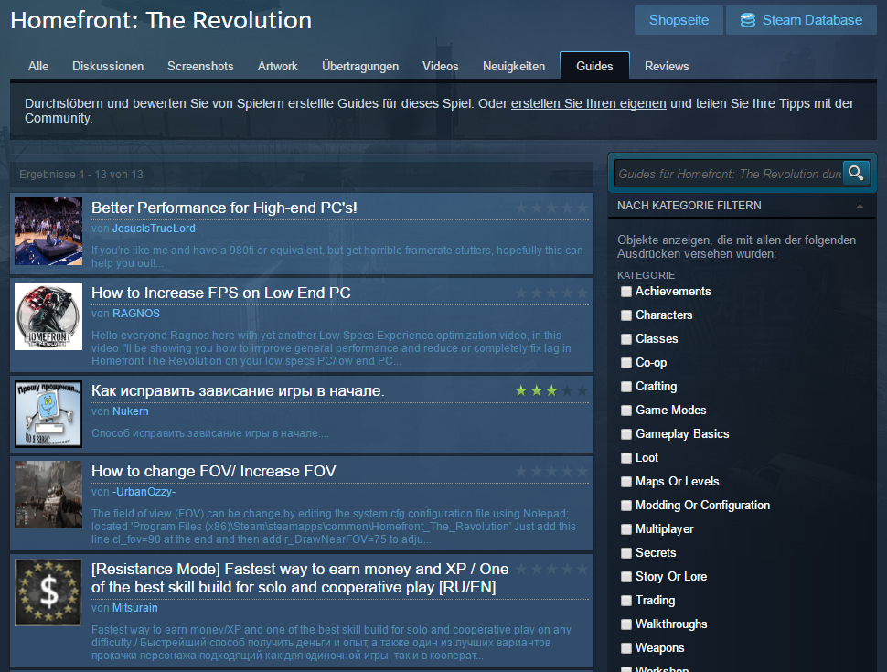Viewport: 887px width, 672px height.
Task: Toggle the Loot filter checkbox
Action: tap(626, 458)
